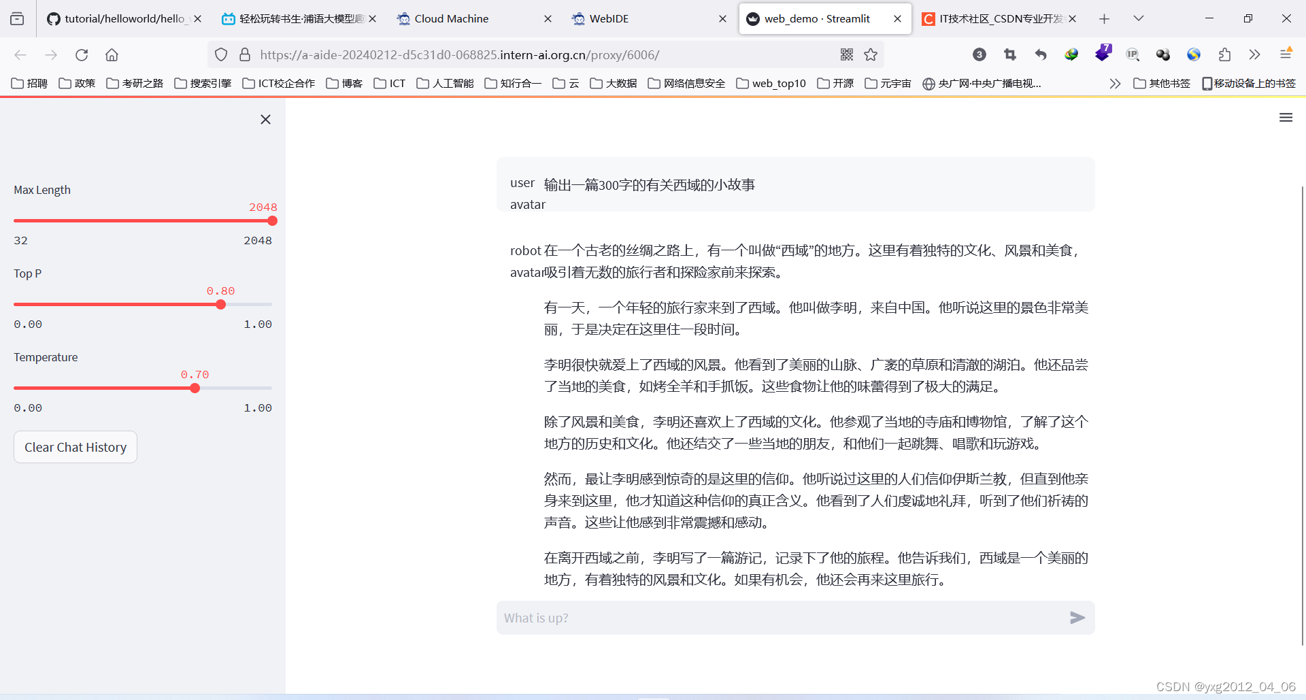Show site security lock info
The image size is (1306, 700).
click(x=245, y=55)
